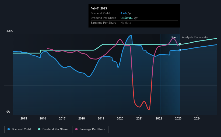Click the Feb 01 2023 tooltip date header
This screenshot has height=137, width=221.
coord(99,8)
